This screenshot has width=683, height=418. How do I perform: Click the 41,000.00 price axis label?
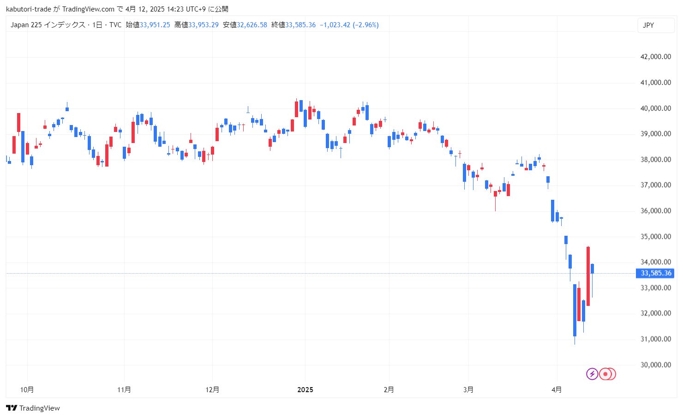[656, 83]
